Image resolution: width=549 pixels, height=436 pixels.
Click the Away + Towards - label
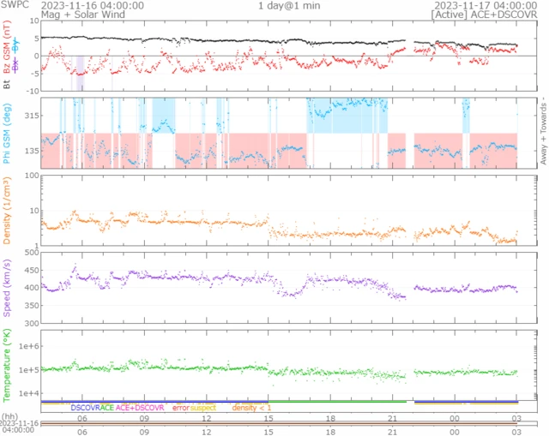click(x=542, y=133)
